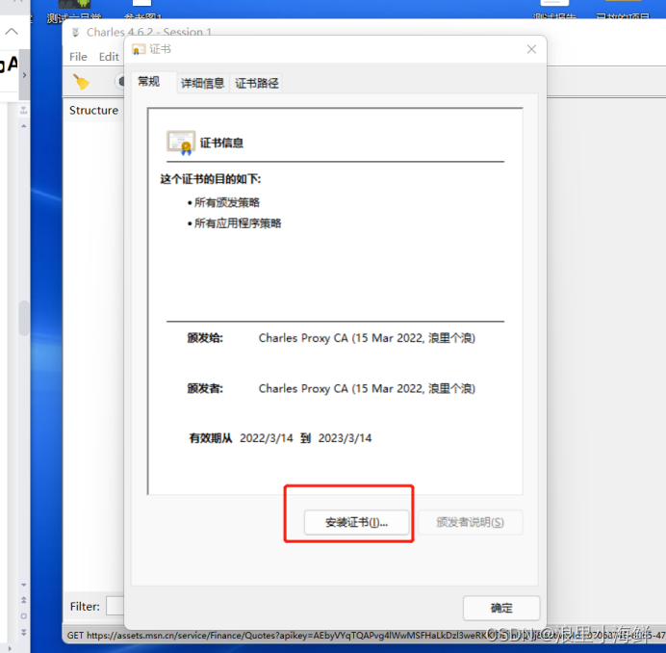Click the expiry date 2023/3/14
666x653 pixels.
coord(345,438)
